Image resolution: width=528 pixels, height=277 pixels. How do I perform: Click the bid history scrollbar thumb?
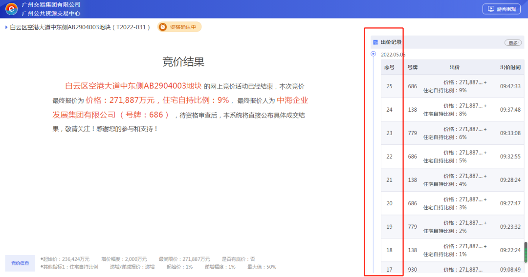[x=526, y=252]
